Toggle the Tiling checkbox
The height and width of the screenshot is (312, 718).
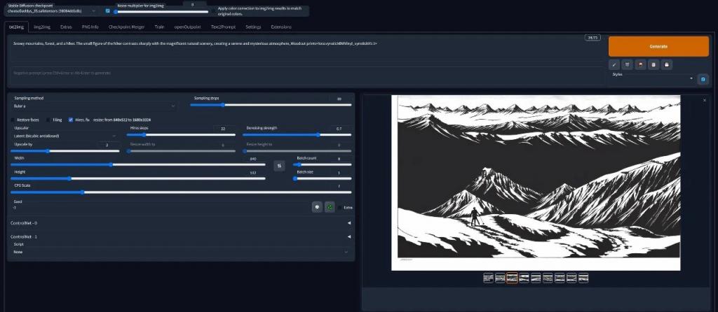(48, 120)
